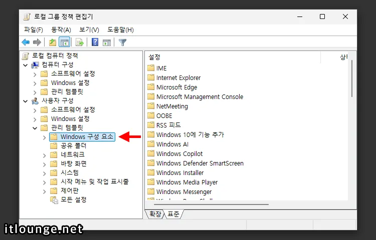Expand 소프트웨어 설정 under 컴퓨터 구성
376x240 pixels.
[x=35, y=74]
